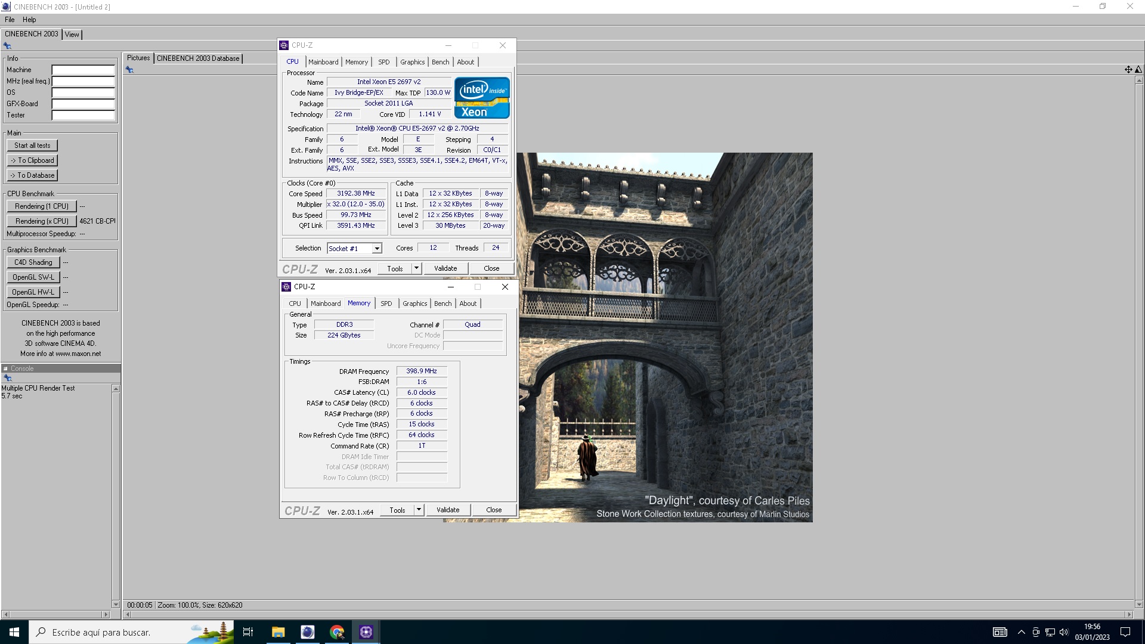Open the blue sphere app on taskbar
Viewport: 1145px width, 644px height.
pos(308,632)
